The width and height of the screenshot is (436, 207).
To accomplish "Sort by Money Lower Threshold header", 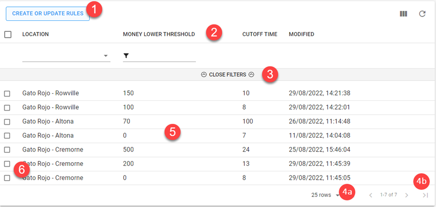I will click(x=159, y=34).
